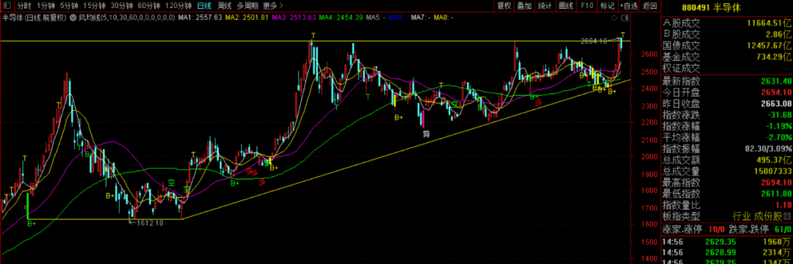Open the 统计 statistics tool
Screen dimensions: 793x264
[545, 6]
